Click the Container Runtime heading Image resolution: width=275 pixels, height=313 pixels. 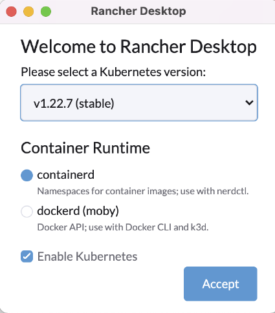85,148
